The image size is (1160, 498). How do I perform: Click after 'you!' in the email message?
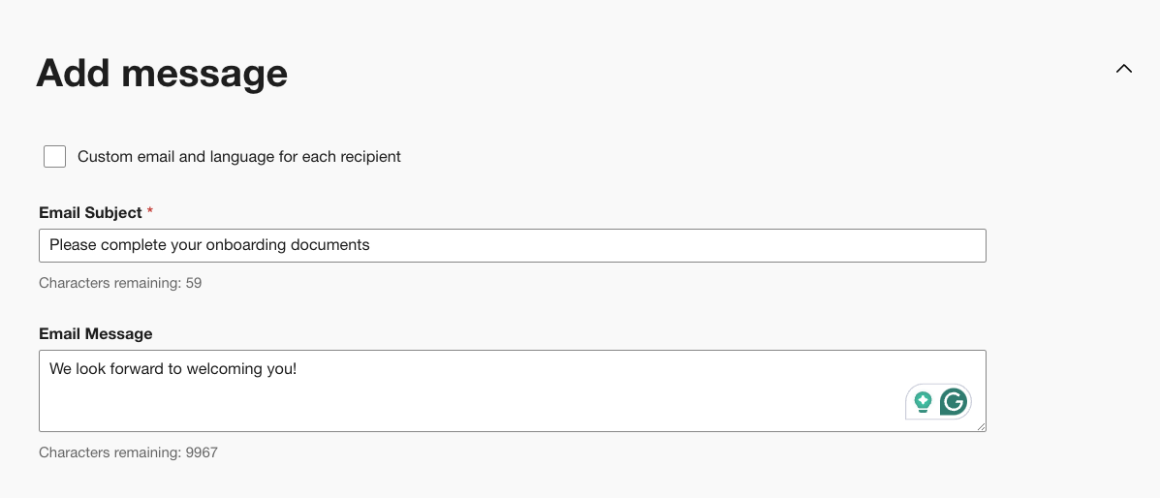[x=299, y=369]
